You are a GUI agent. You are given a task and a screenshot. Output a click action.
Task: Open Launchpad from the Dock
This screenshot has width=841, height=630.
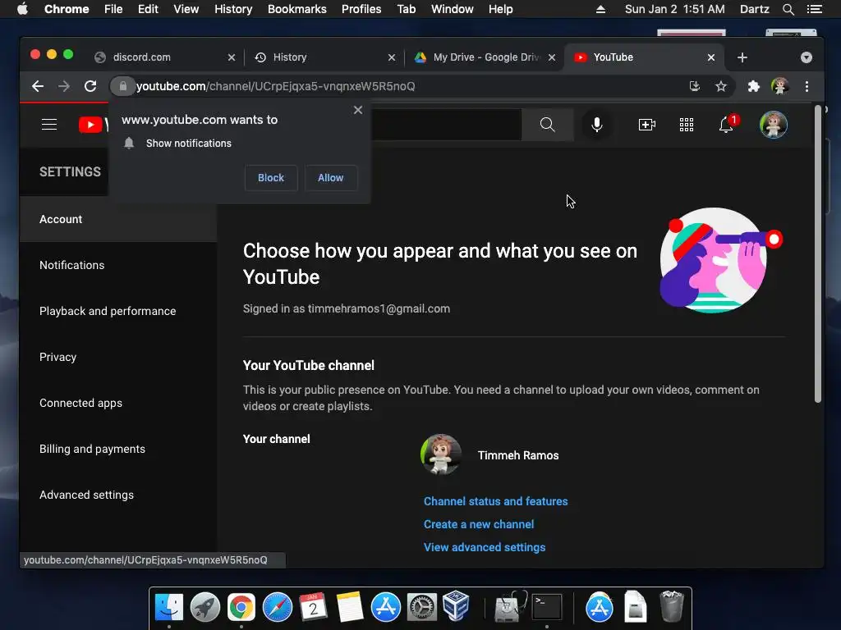pyautogui.click(x=205, y=608)
